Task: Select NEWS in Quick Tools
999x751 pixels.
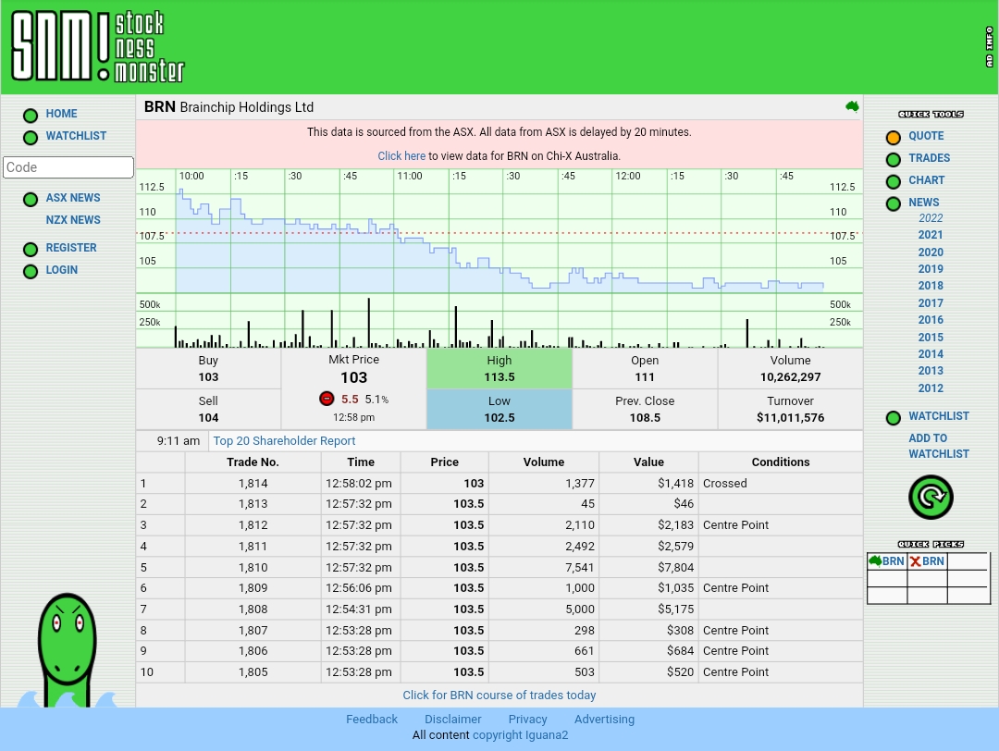Action: coord(924,203)
